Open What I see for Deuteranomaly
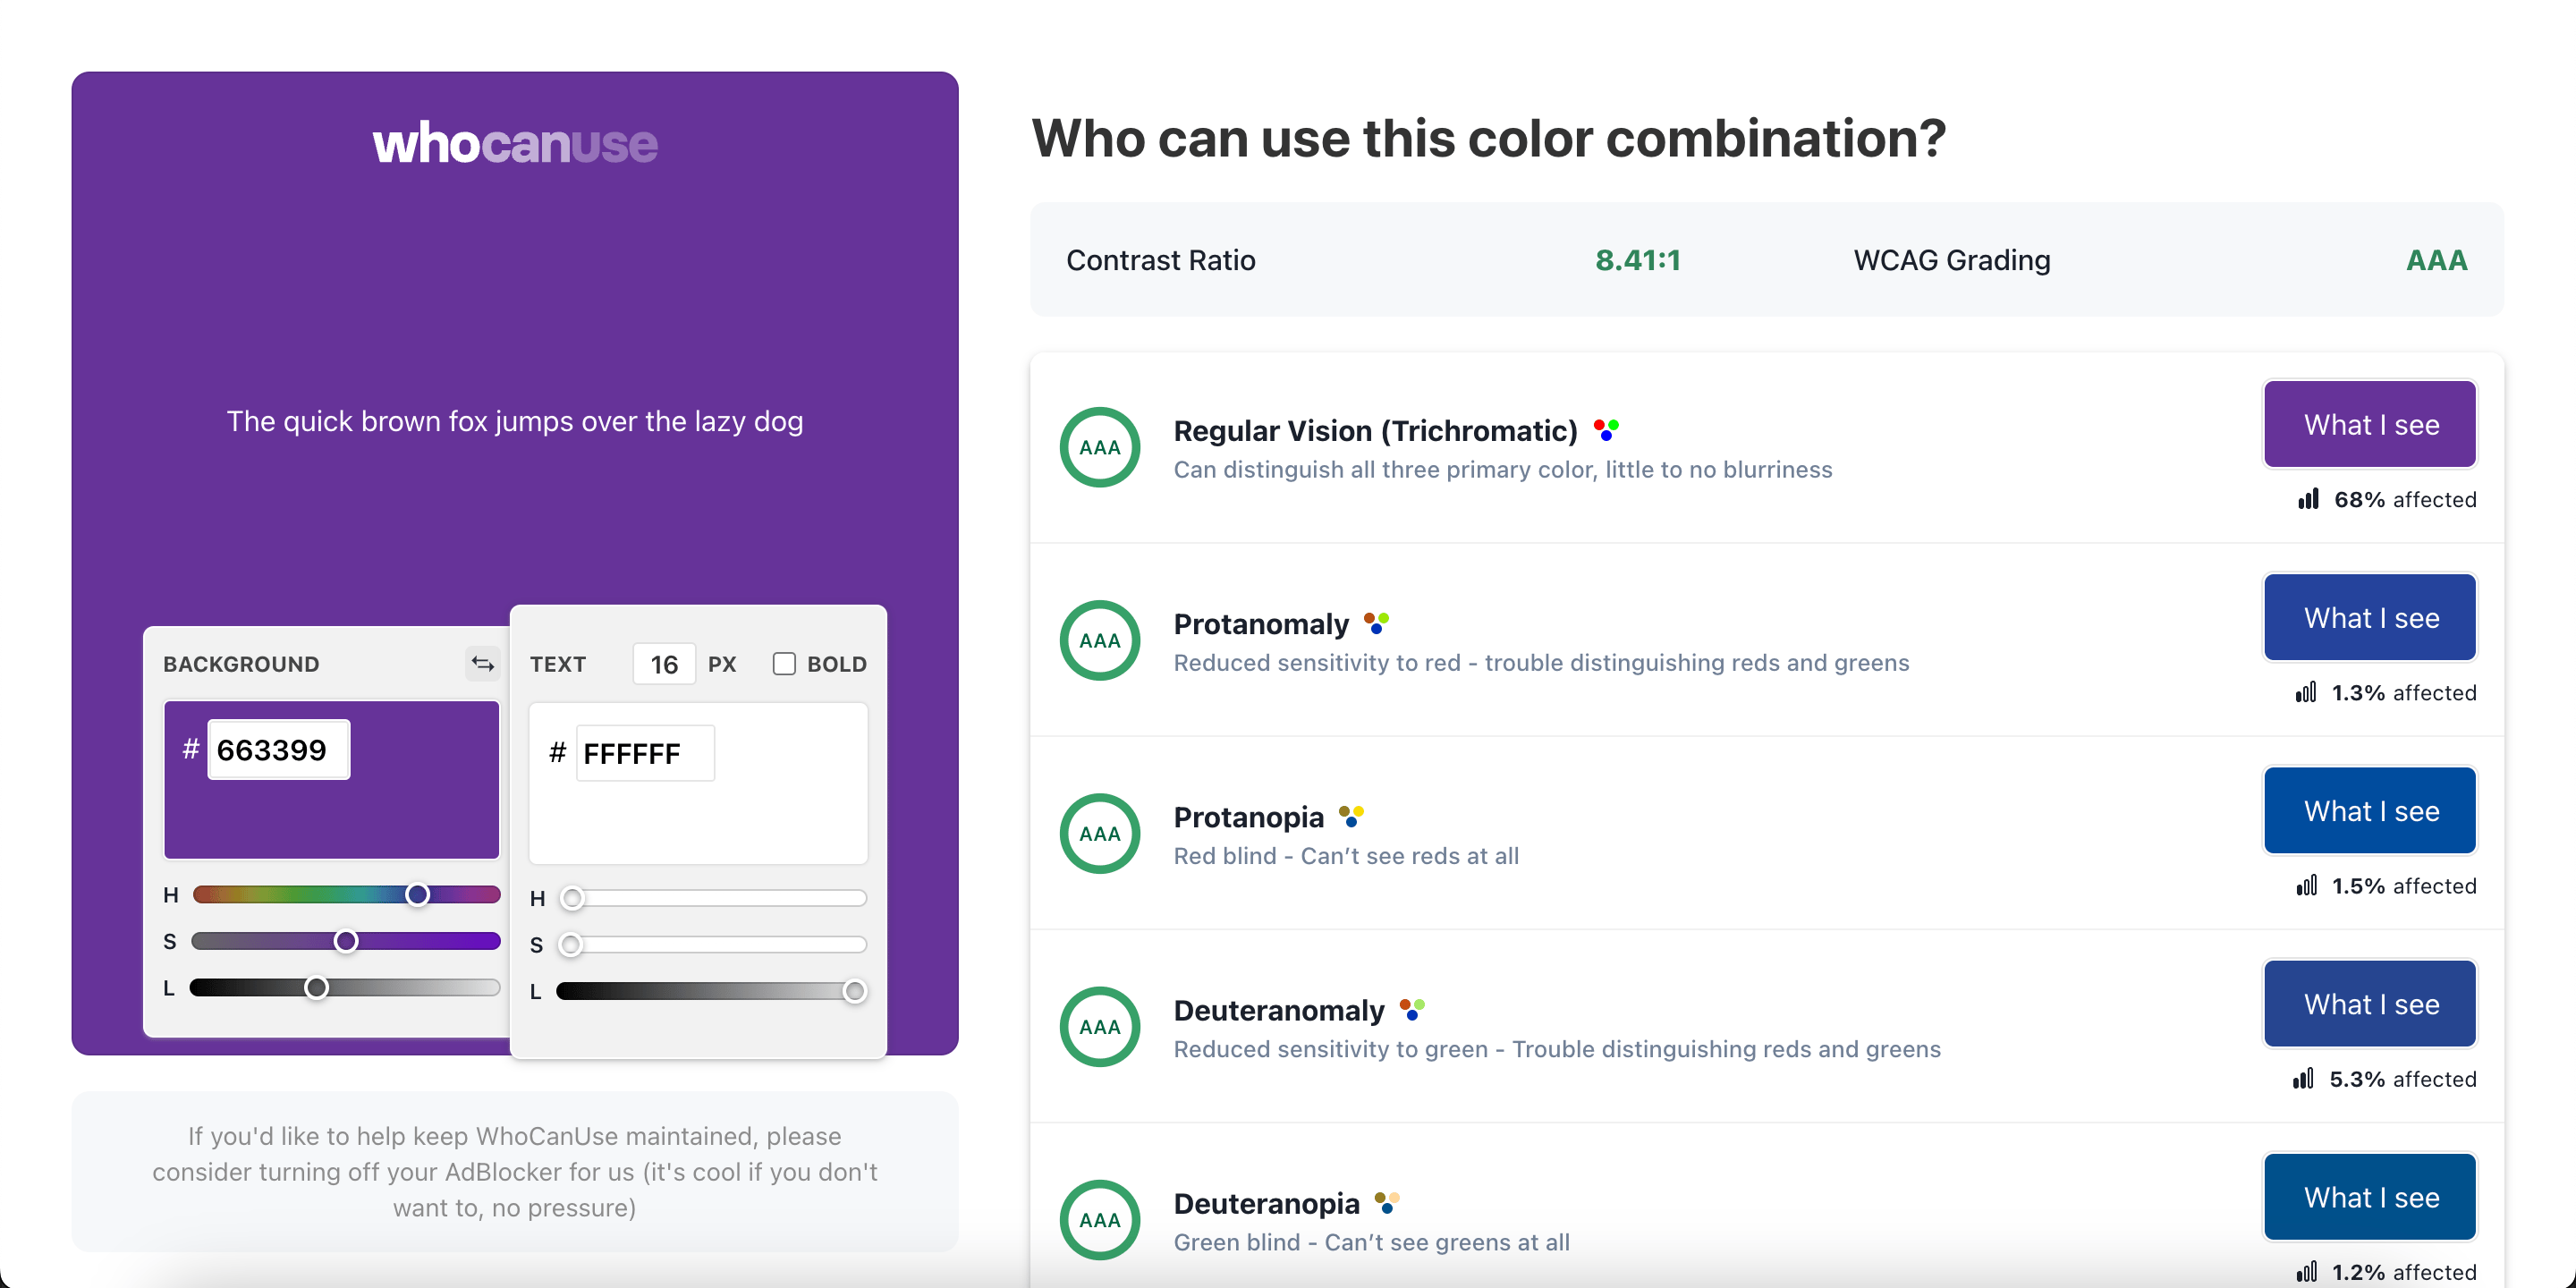 (2370, 1004)
